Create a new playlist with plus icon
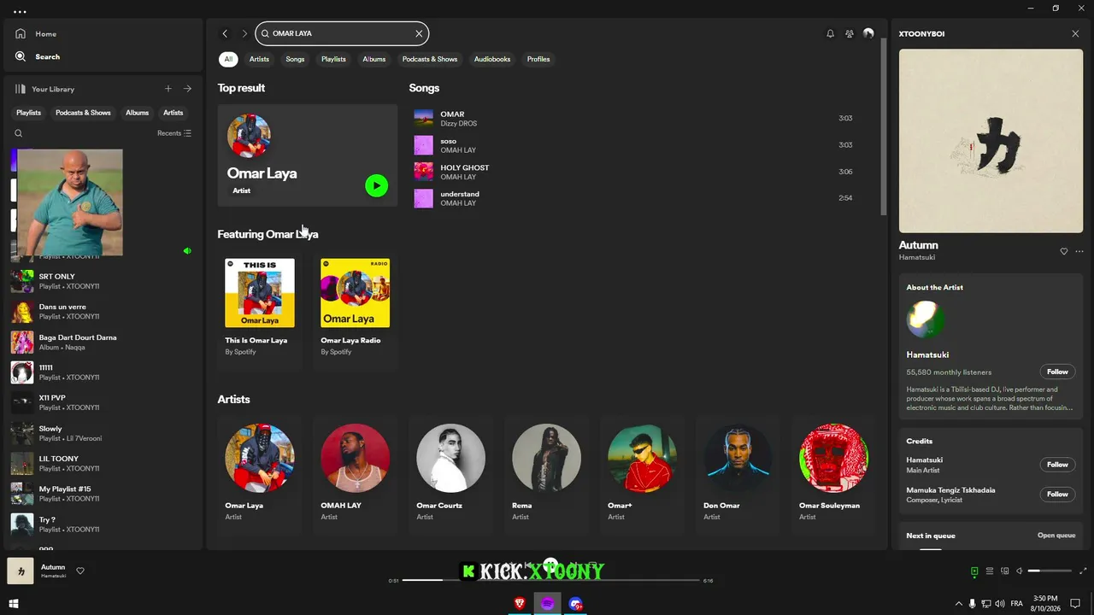1094x615 pixels. tap(168, 89)
